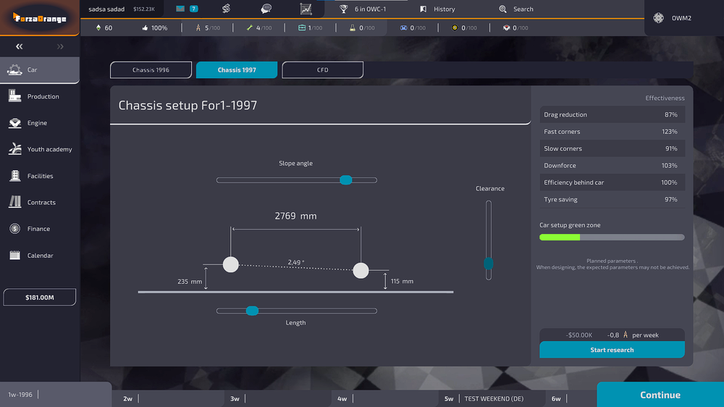Click the 235 mm height value
724x407 pixels.
(190, 281)
